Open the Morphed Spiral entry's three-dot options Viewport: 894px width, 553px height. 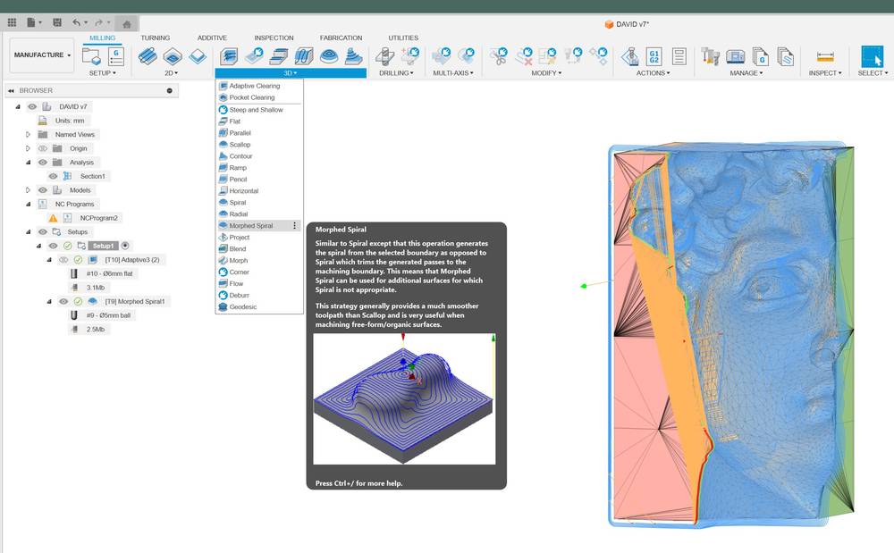point(295,225)
